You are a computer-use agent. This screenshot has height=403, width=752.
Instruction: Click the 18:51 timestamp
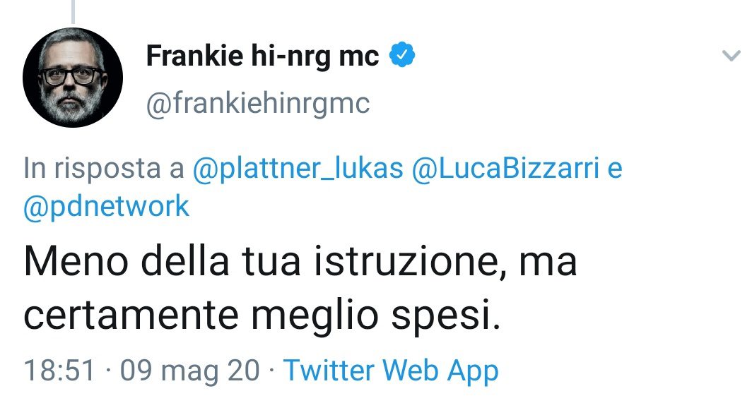pyautogui.click(x=59, y=371)
